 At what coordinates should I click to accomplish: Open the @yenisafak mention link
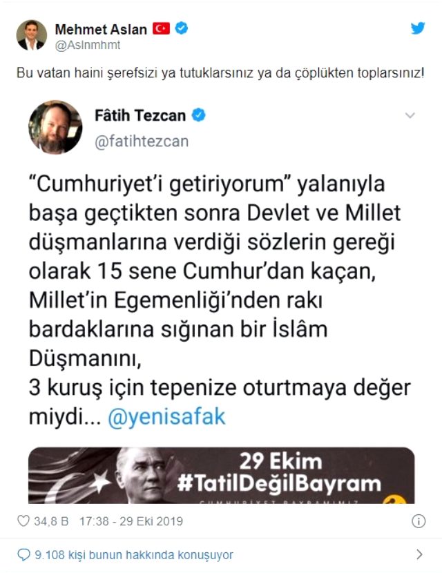pos(166,417)
